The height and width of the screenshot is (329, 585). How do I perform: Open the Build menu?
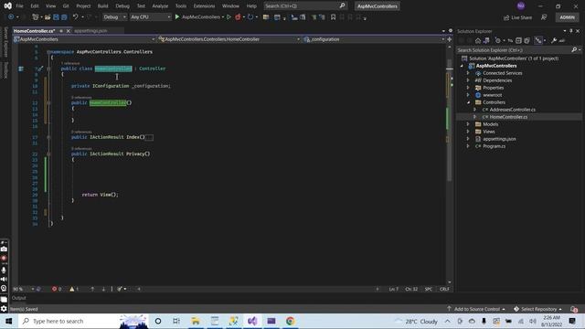coord(102,6)
